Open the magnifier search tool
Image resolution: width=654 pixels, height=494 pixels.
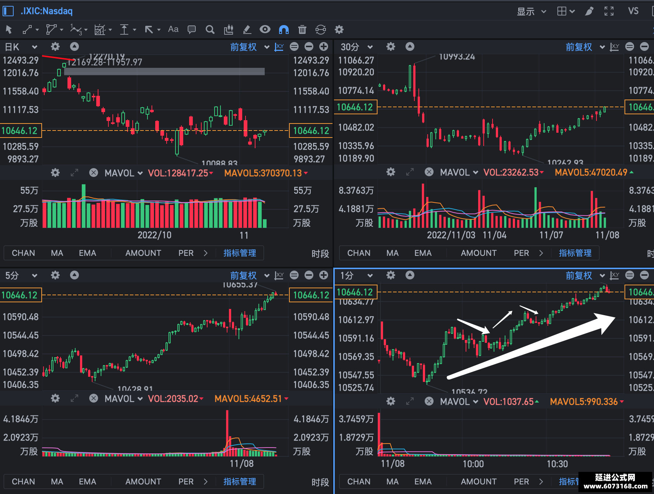210,29
